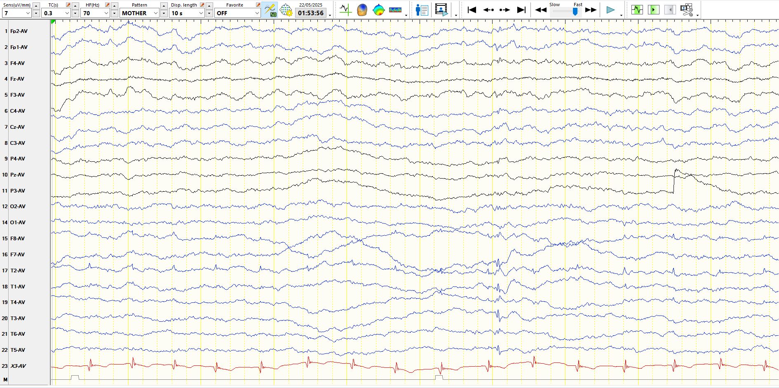
Task: Open the Pattern MOTHER dropdown
Action: click(140, 13)
